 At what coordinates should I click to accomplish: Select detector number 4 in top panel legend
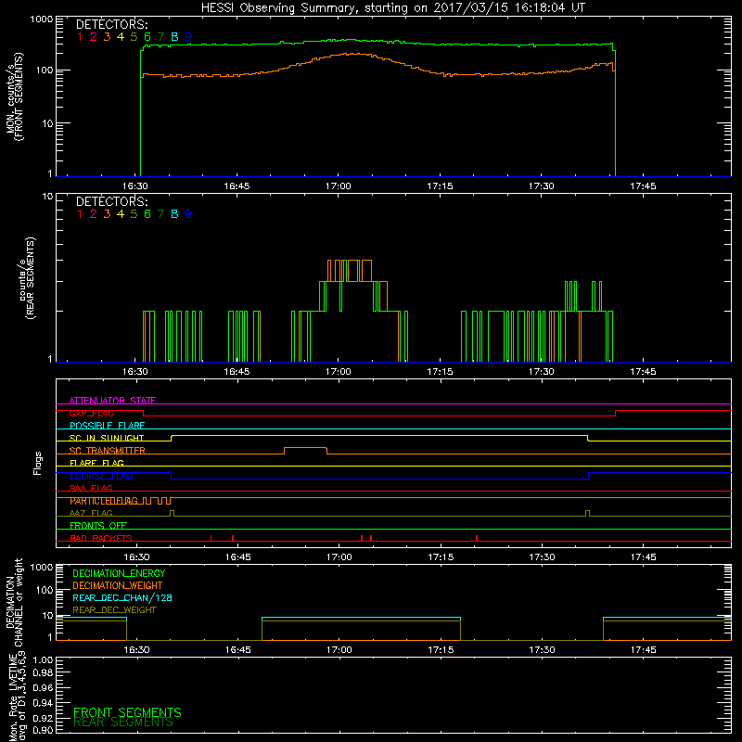[x=121, y=37]
